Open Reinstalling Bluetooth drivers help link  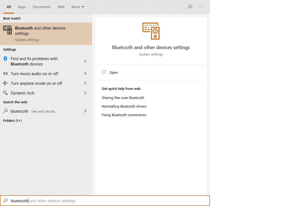[x=124, y=106]
